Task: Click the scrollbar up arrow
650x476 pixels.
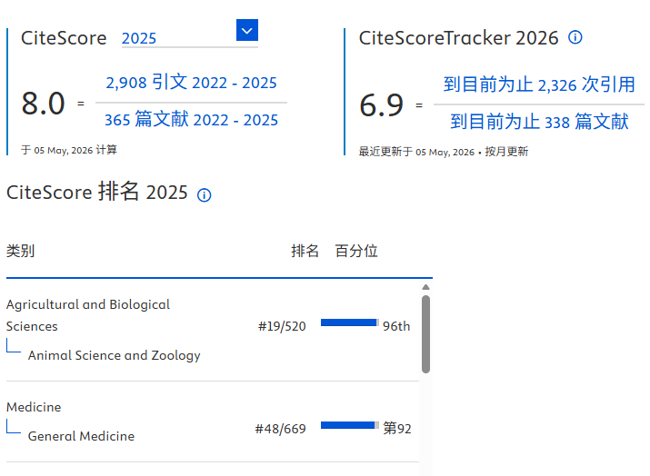Action: pyautogui.click(x=425, y=287)
